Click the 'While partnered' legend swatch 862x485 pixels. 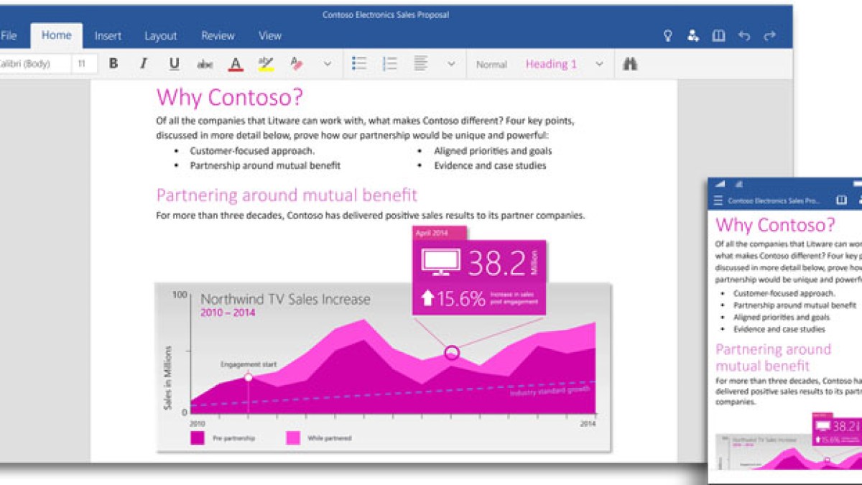[x=293, y=438]
